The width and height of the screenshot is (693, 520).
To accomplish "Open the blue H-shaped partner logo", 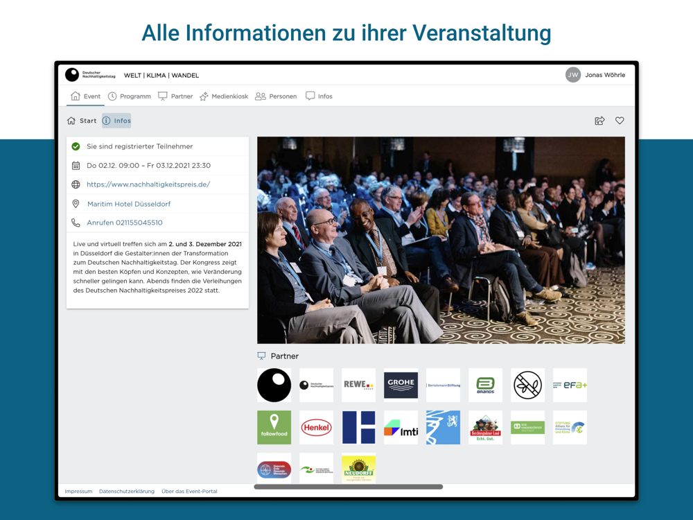I will [x=359, y=428].
